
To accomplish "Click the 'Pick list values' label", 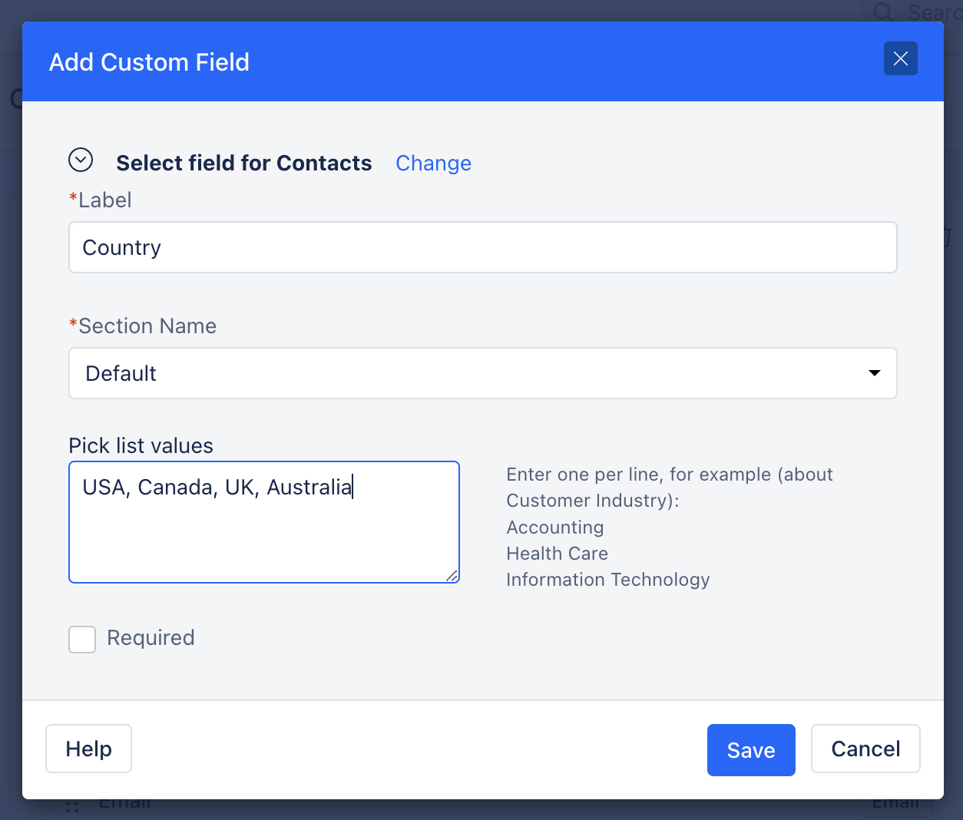I will point(141,446).
